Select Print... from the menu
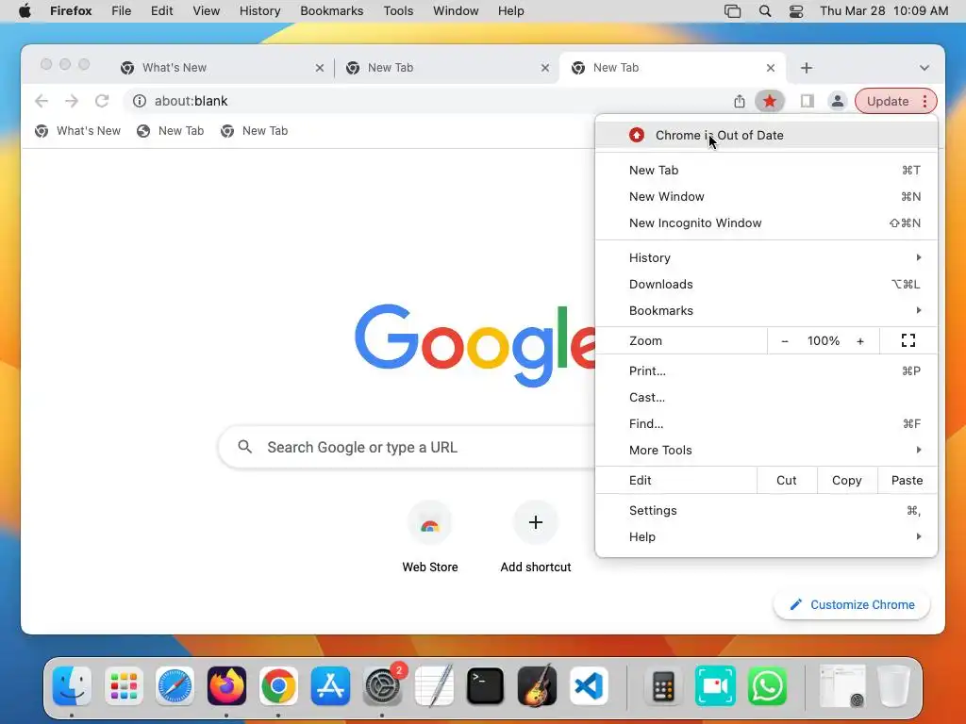Viewport: 966px width, 724px height. coord(766,370)
